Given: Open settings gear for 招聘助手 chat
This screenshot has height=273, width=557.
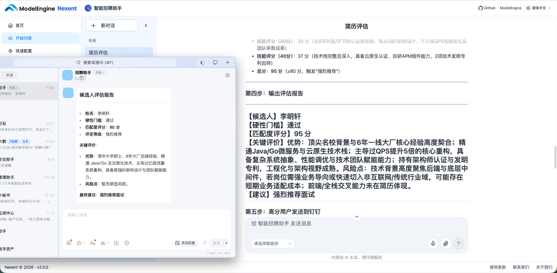Looking at the screenshot, I should pos(227,75).
